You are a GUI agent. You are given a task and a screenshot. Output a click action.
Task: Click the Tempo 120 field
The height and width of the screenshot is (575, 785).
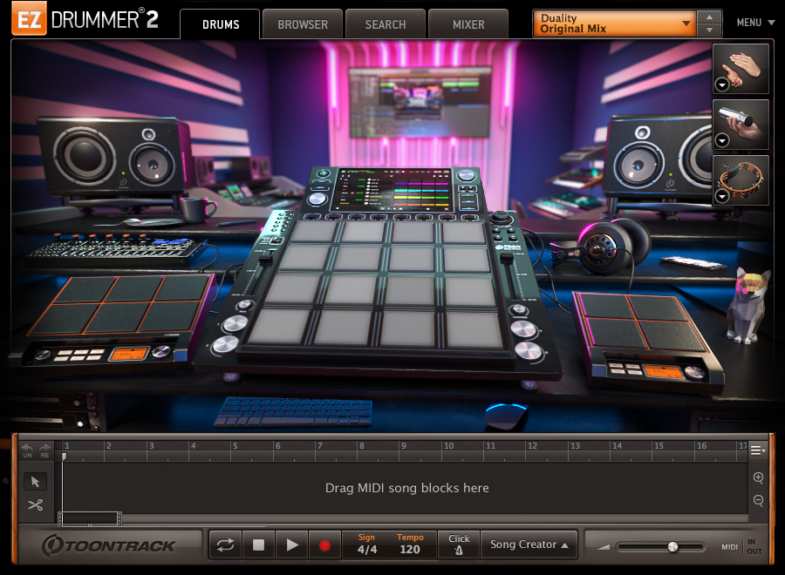[x=410, y=549]
